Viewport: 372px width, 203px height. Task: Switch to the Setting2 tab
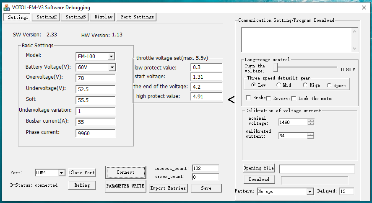pos(46,17)
